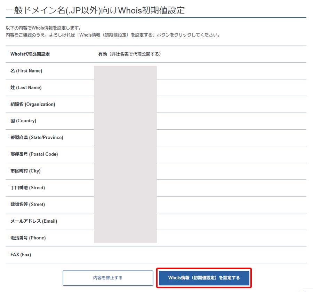Click the 「内容を修正する」 button
313x292 pixels.
[107, 278]
